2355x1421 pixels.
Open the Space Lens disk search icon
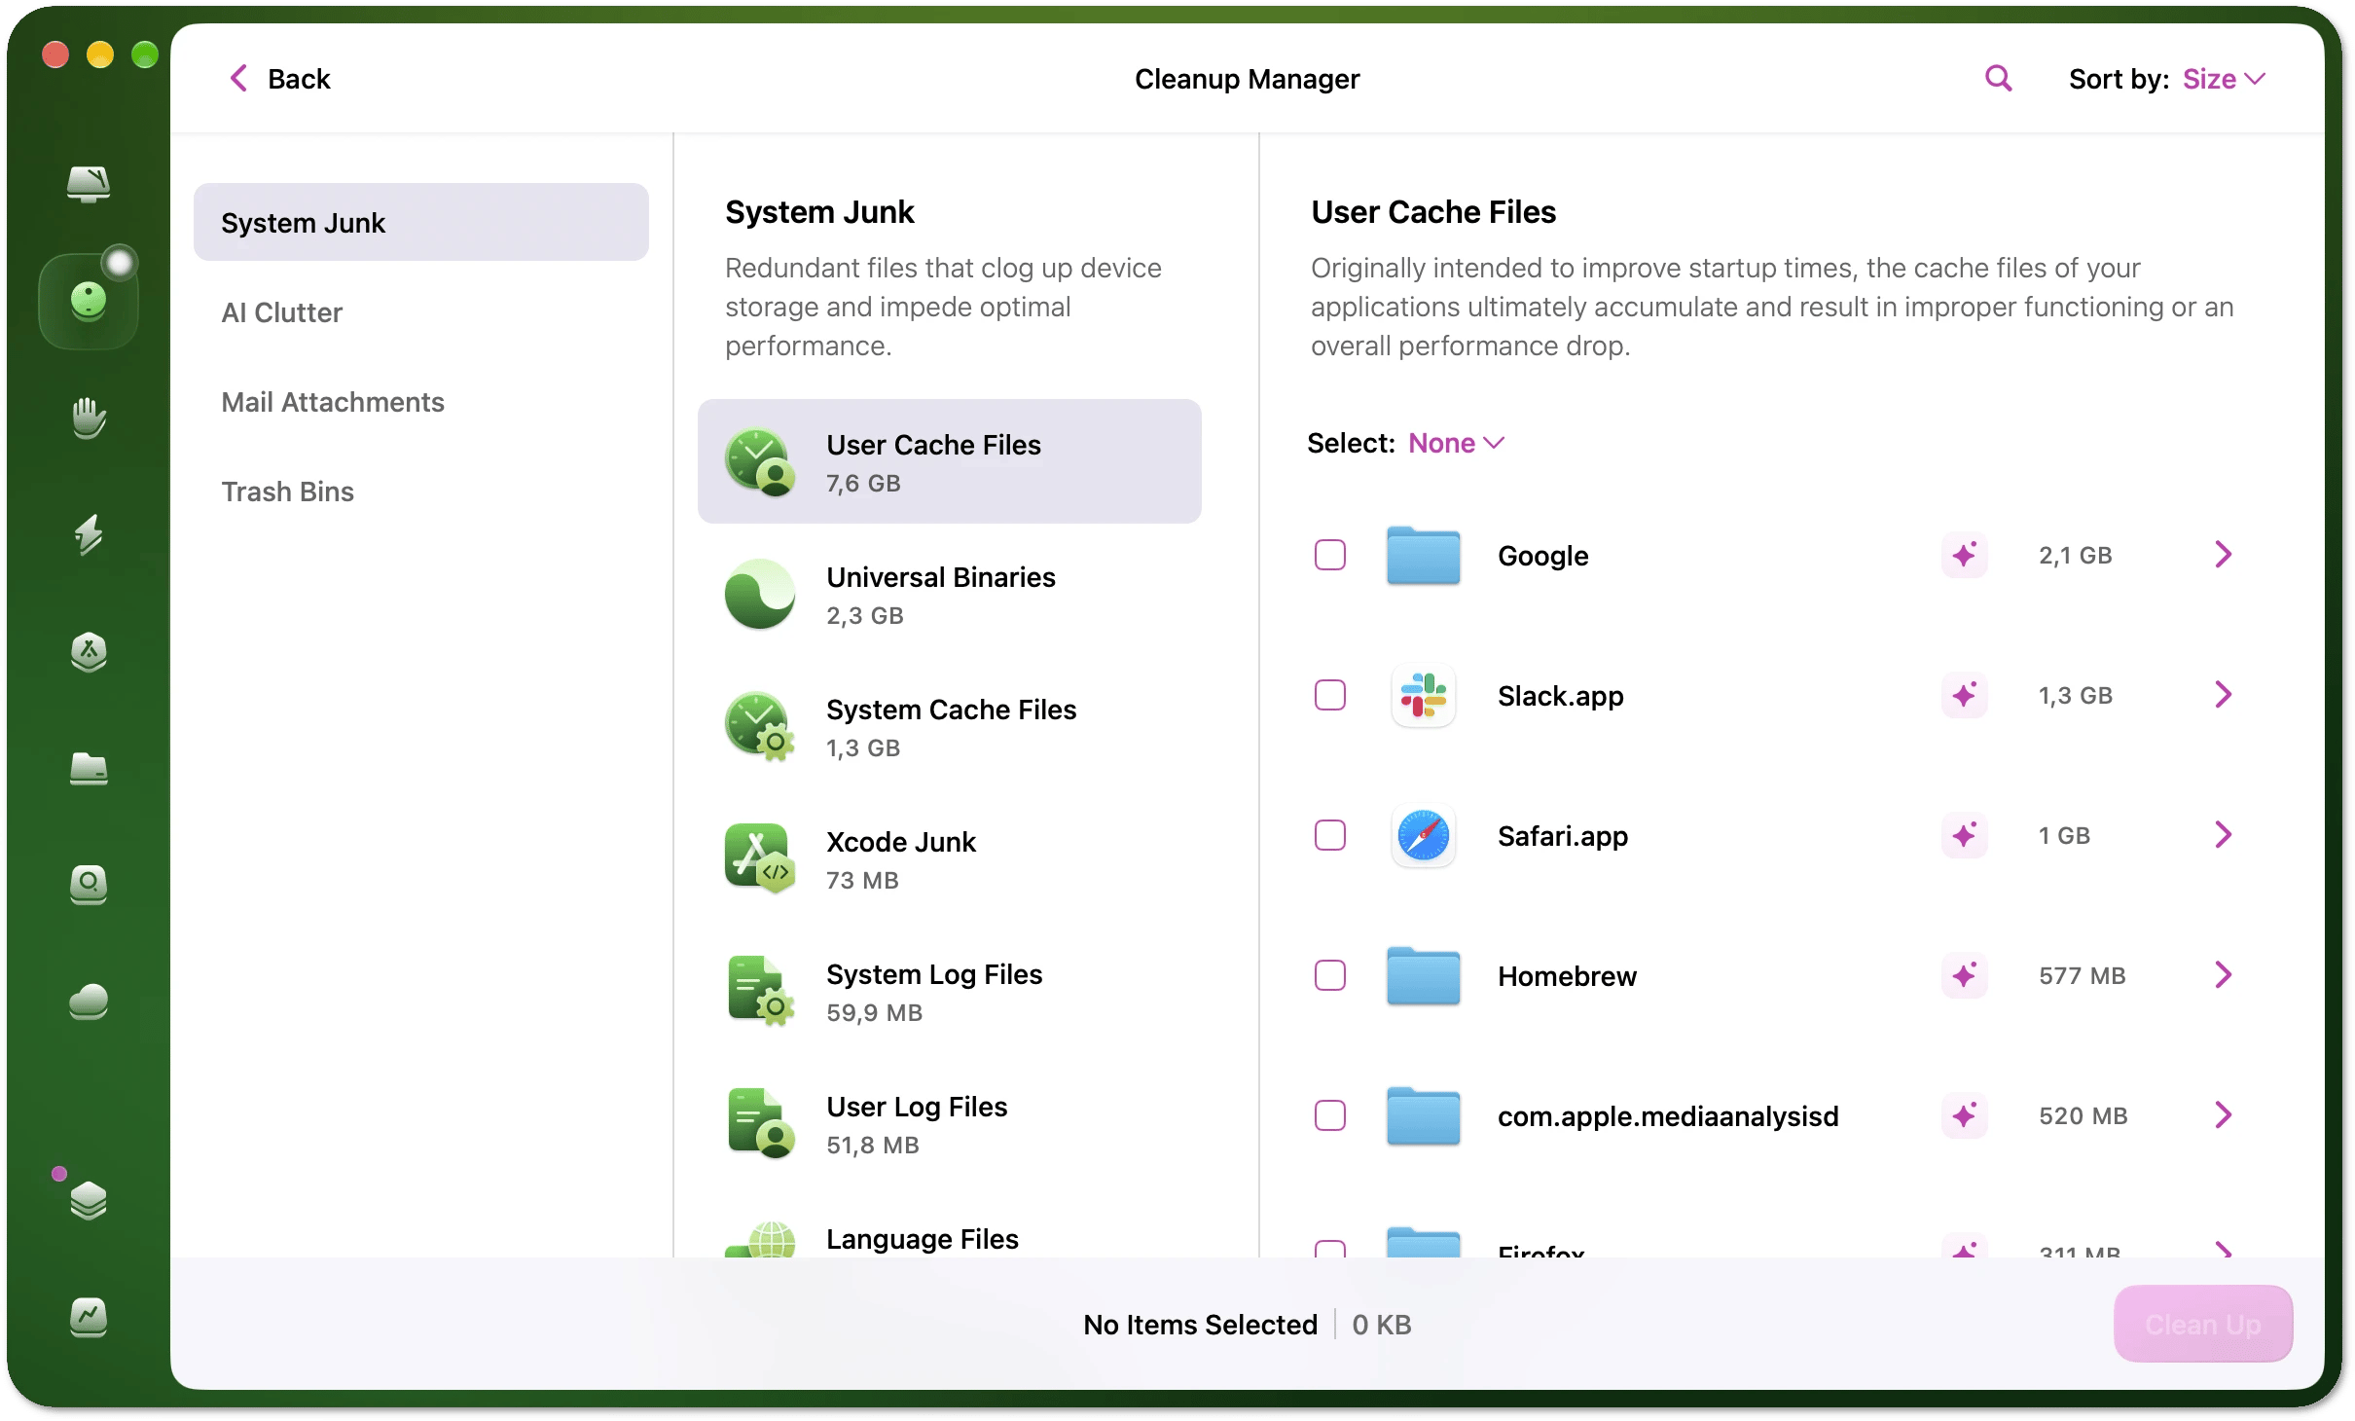(89, 885)
